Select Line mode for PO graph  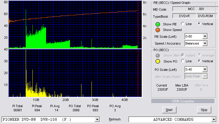182,61
